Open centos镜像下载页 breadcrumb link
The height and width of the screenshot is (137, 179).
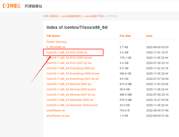point(94,16)
